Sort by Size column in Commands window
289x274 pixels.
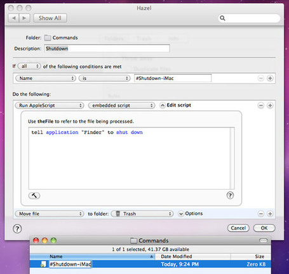[x=251, y=256]
